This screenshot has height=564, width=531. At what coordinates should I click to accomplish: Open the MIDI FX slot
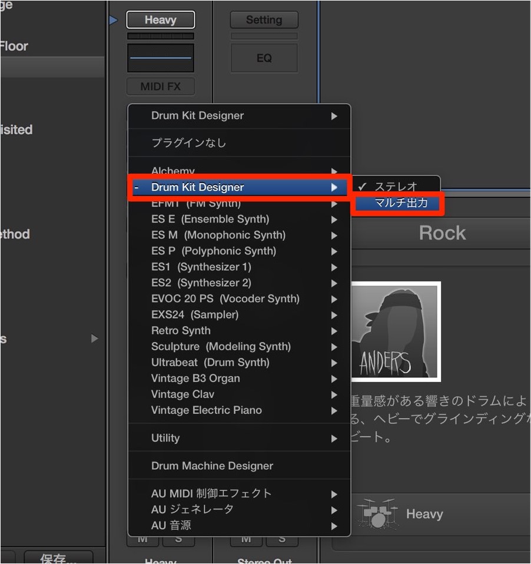(x=161, y=87)
